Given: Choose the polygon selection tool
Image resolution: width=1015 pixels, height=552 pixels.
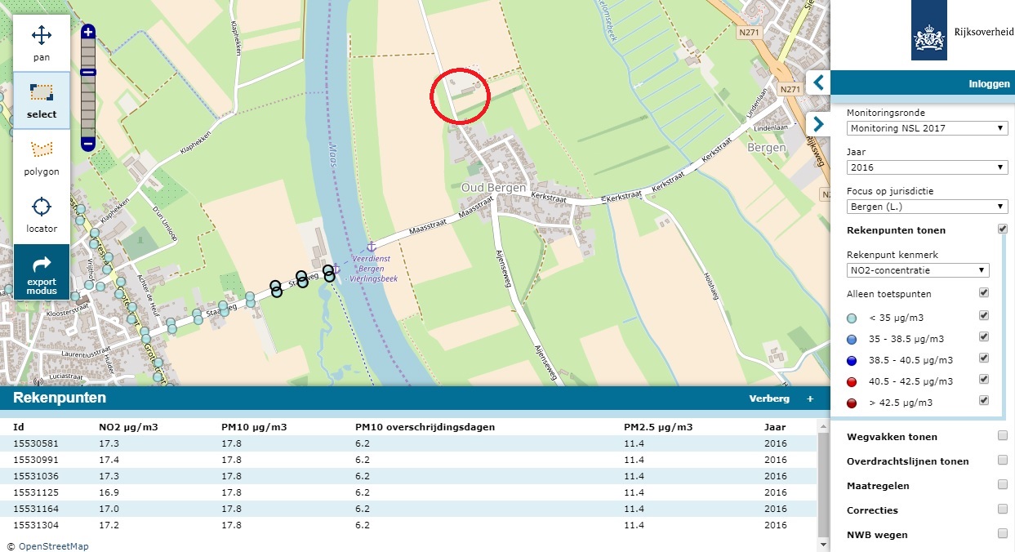Looking at the screenshot, I should click(42, 158).
